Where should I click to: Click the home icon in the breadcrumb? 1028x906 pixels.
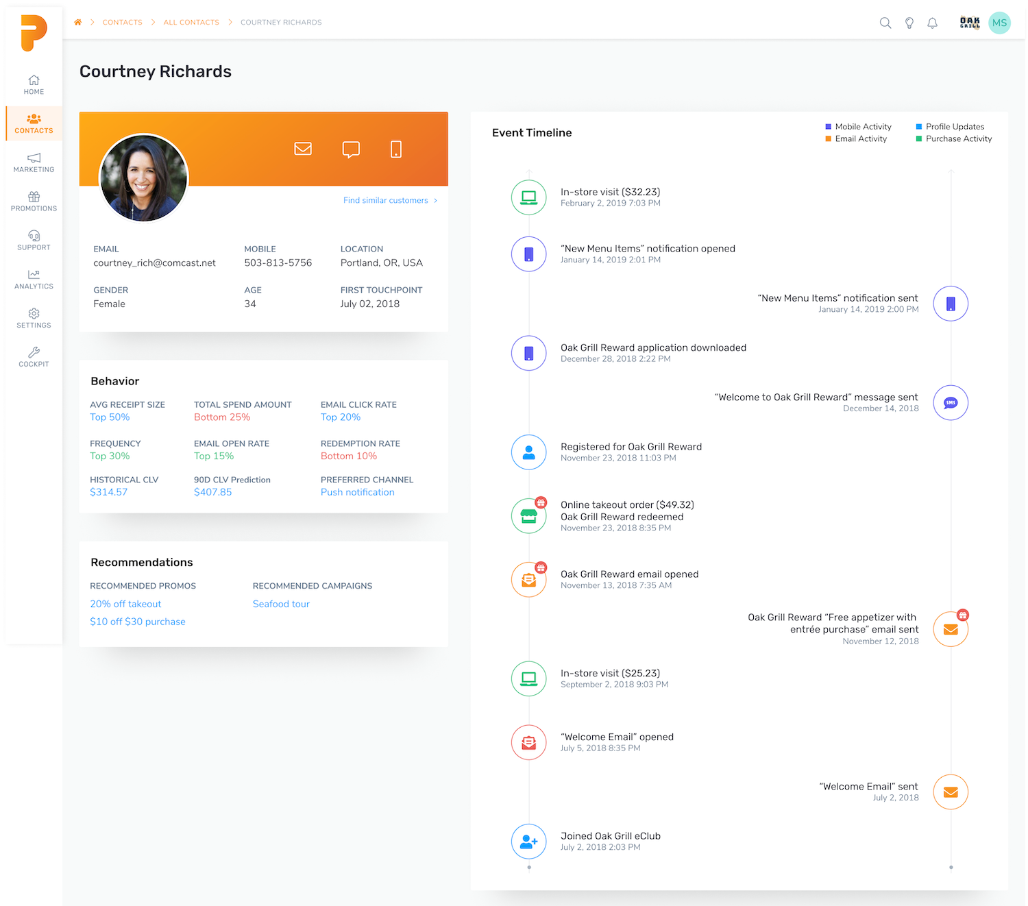pyautogui.click(x=78, y=23)
